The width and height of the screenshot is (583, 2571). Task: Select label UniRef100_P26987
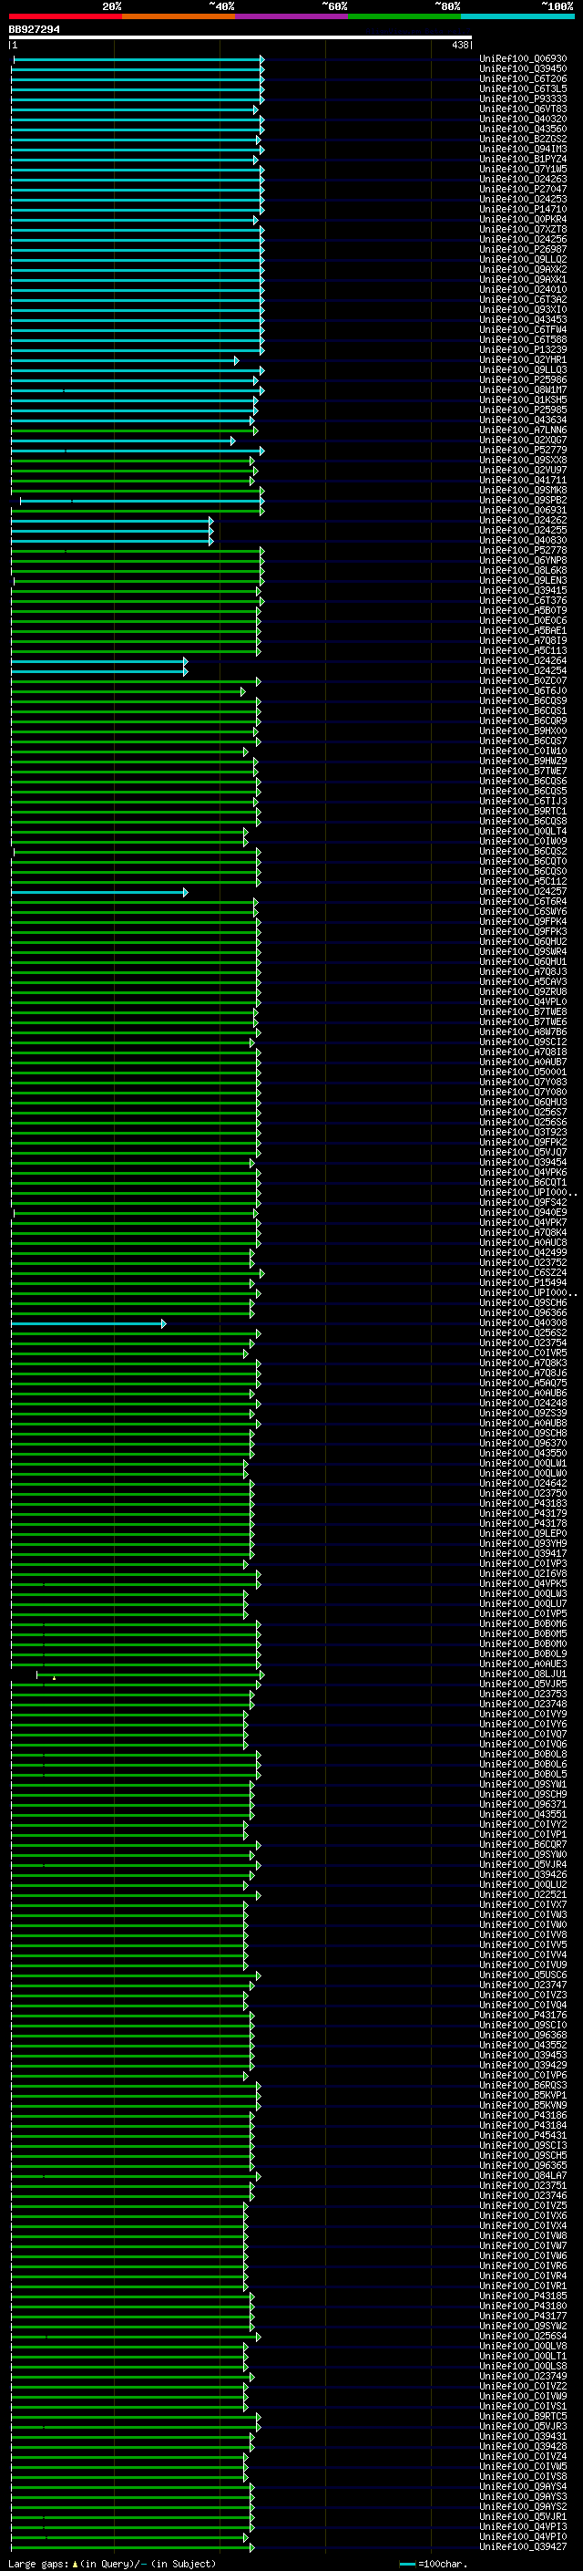(523, 250)
